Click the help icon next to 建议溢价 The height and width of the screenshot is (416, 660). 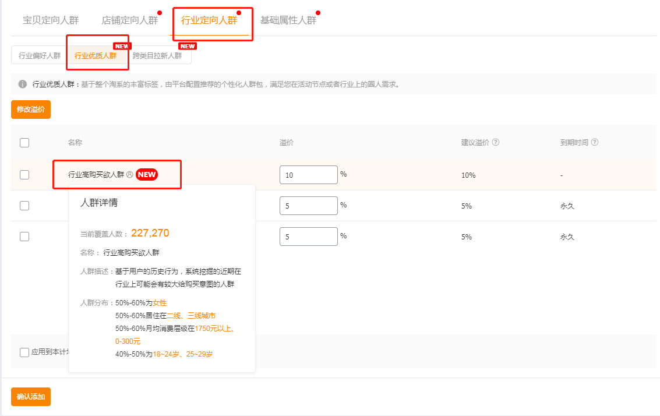pos(496,143)
